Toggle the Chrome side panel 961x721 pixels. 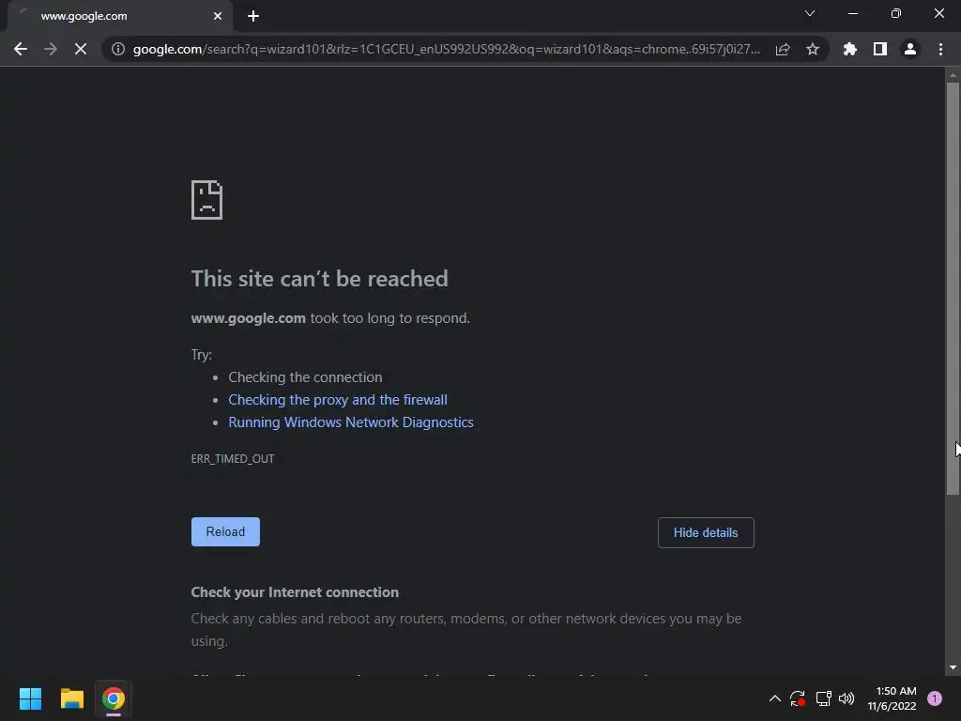[880, 49]
